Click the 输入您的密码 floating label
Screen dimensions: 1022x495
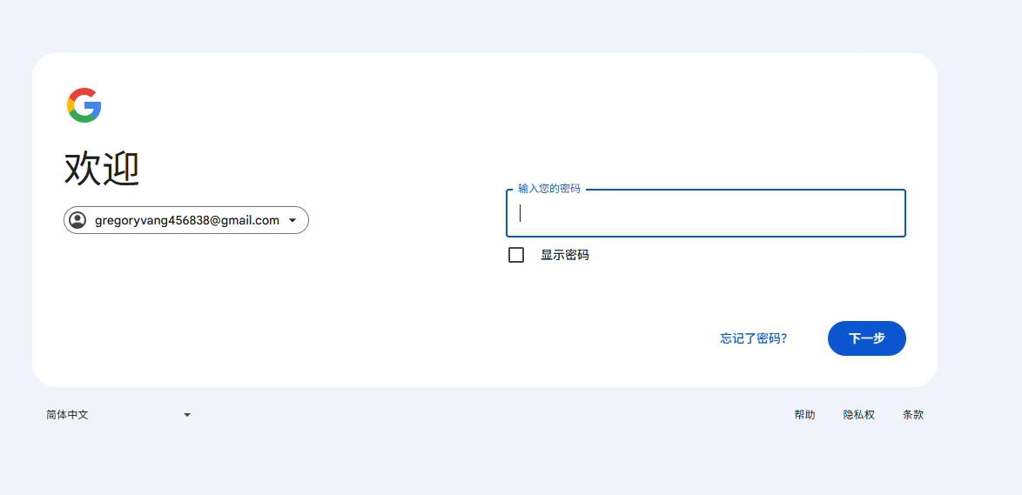click(x=548, y=189)
